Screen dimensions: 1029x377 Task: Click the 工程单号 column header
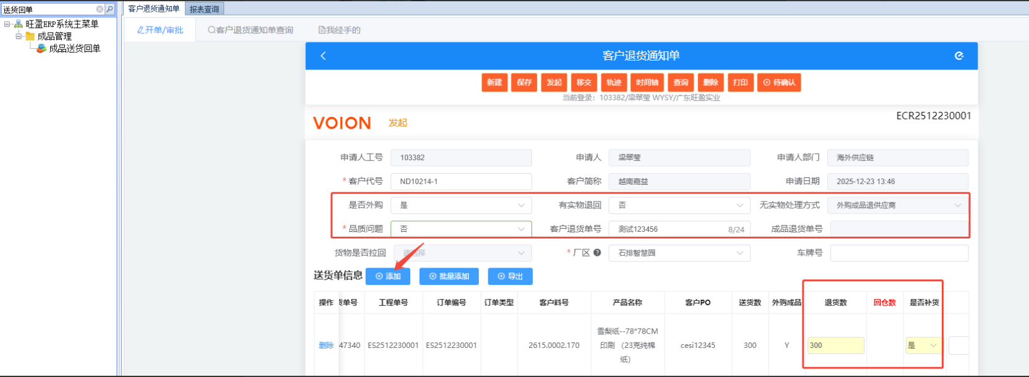[394, 302]
